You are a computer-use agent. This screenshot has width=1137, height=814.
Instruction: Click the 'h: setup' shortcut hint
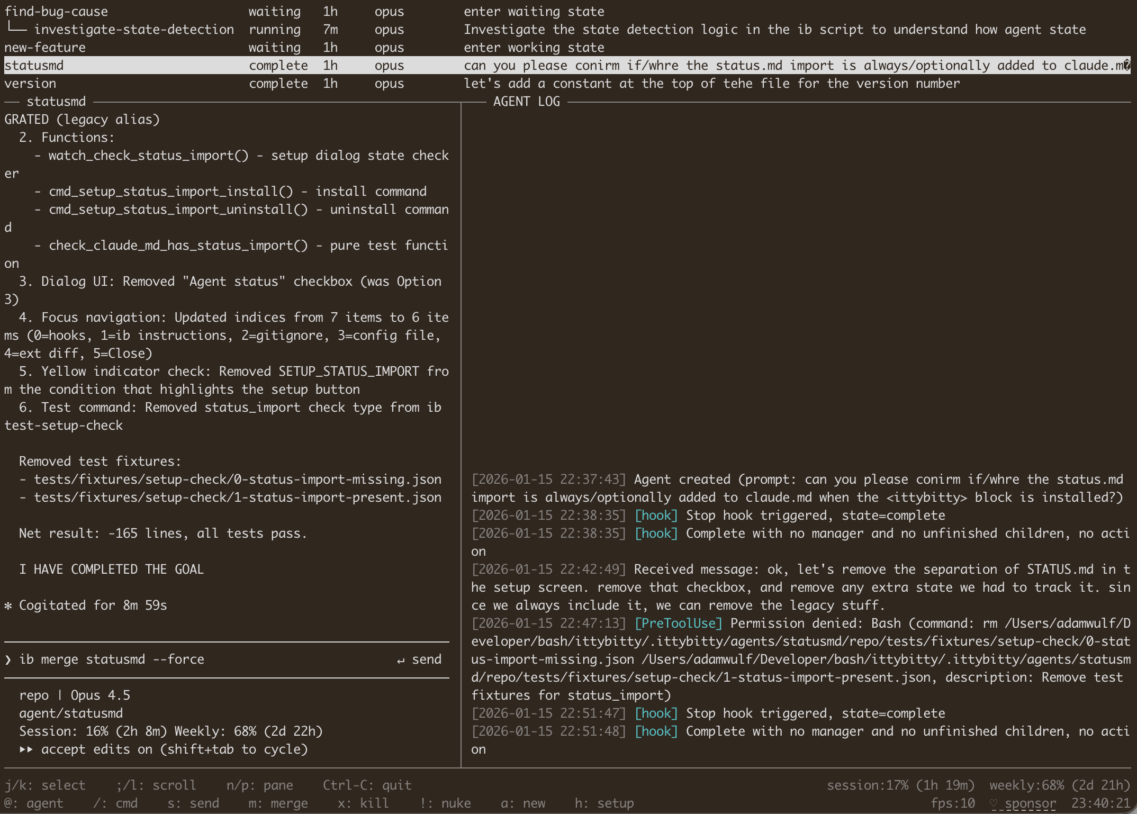(604, 803)
